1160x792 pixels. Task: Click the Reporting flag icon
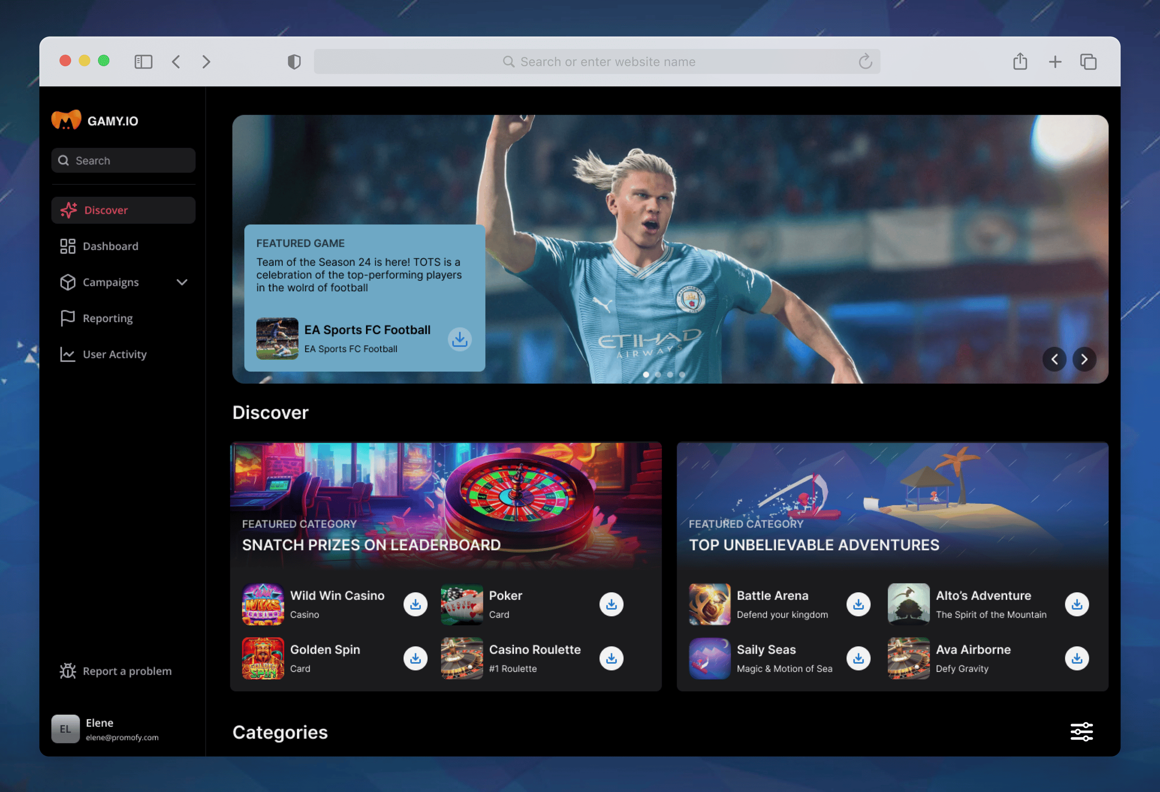point(68,318)
